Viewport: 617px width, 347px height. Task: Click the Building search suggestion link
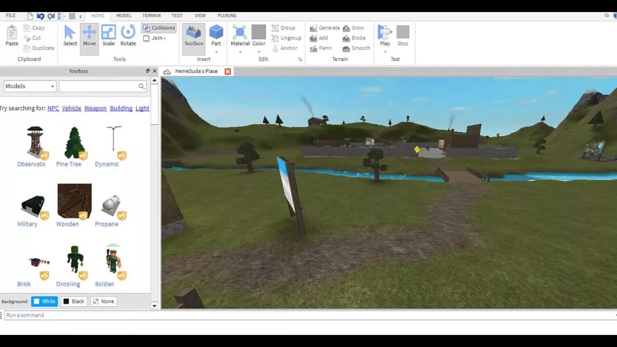pyautogui.click(x=121, y=108)
